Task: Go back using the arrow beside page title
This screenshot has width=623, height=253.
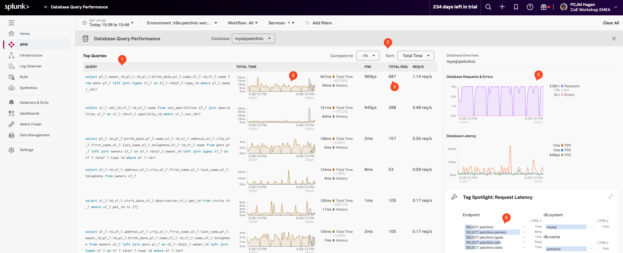Action: point(46,7)
